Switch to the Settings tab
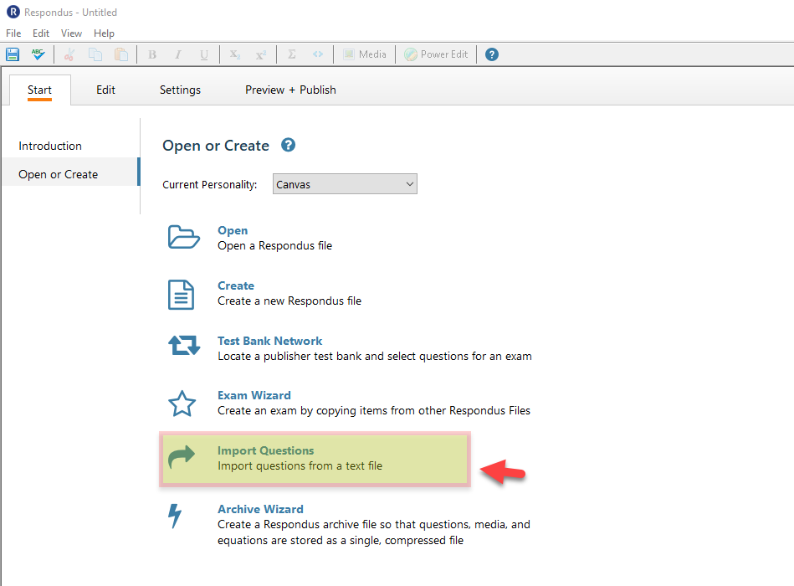The width and height of the screenshot is (794, 586). click(x=180, y=90)
